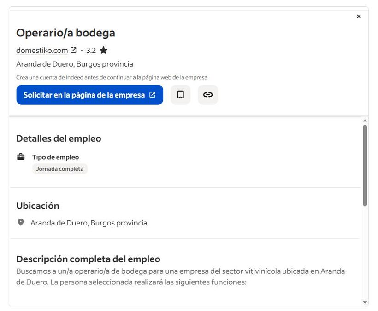Viewport: 378px width, 311px height.
Task: Click the star icon next to 3.2
Action: [103, 50]
